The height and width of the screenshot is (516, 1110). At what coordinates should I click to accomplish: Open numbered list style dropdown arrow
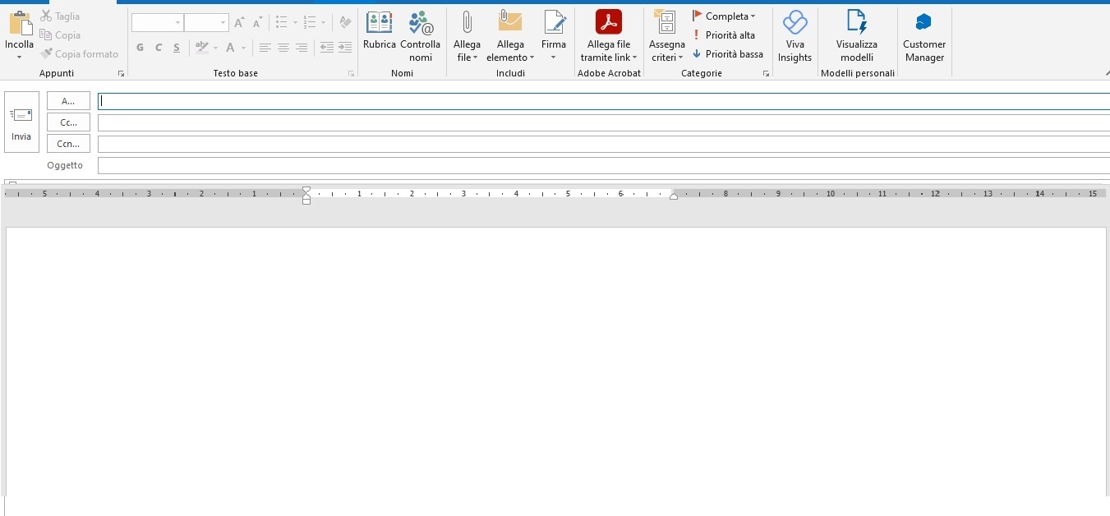[x=323, y=23]
